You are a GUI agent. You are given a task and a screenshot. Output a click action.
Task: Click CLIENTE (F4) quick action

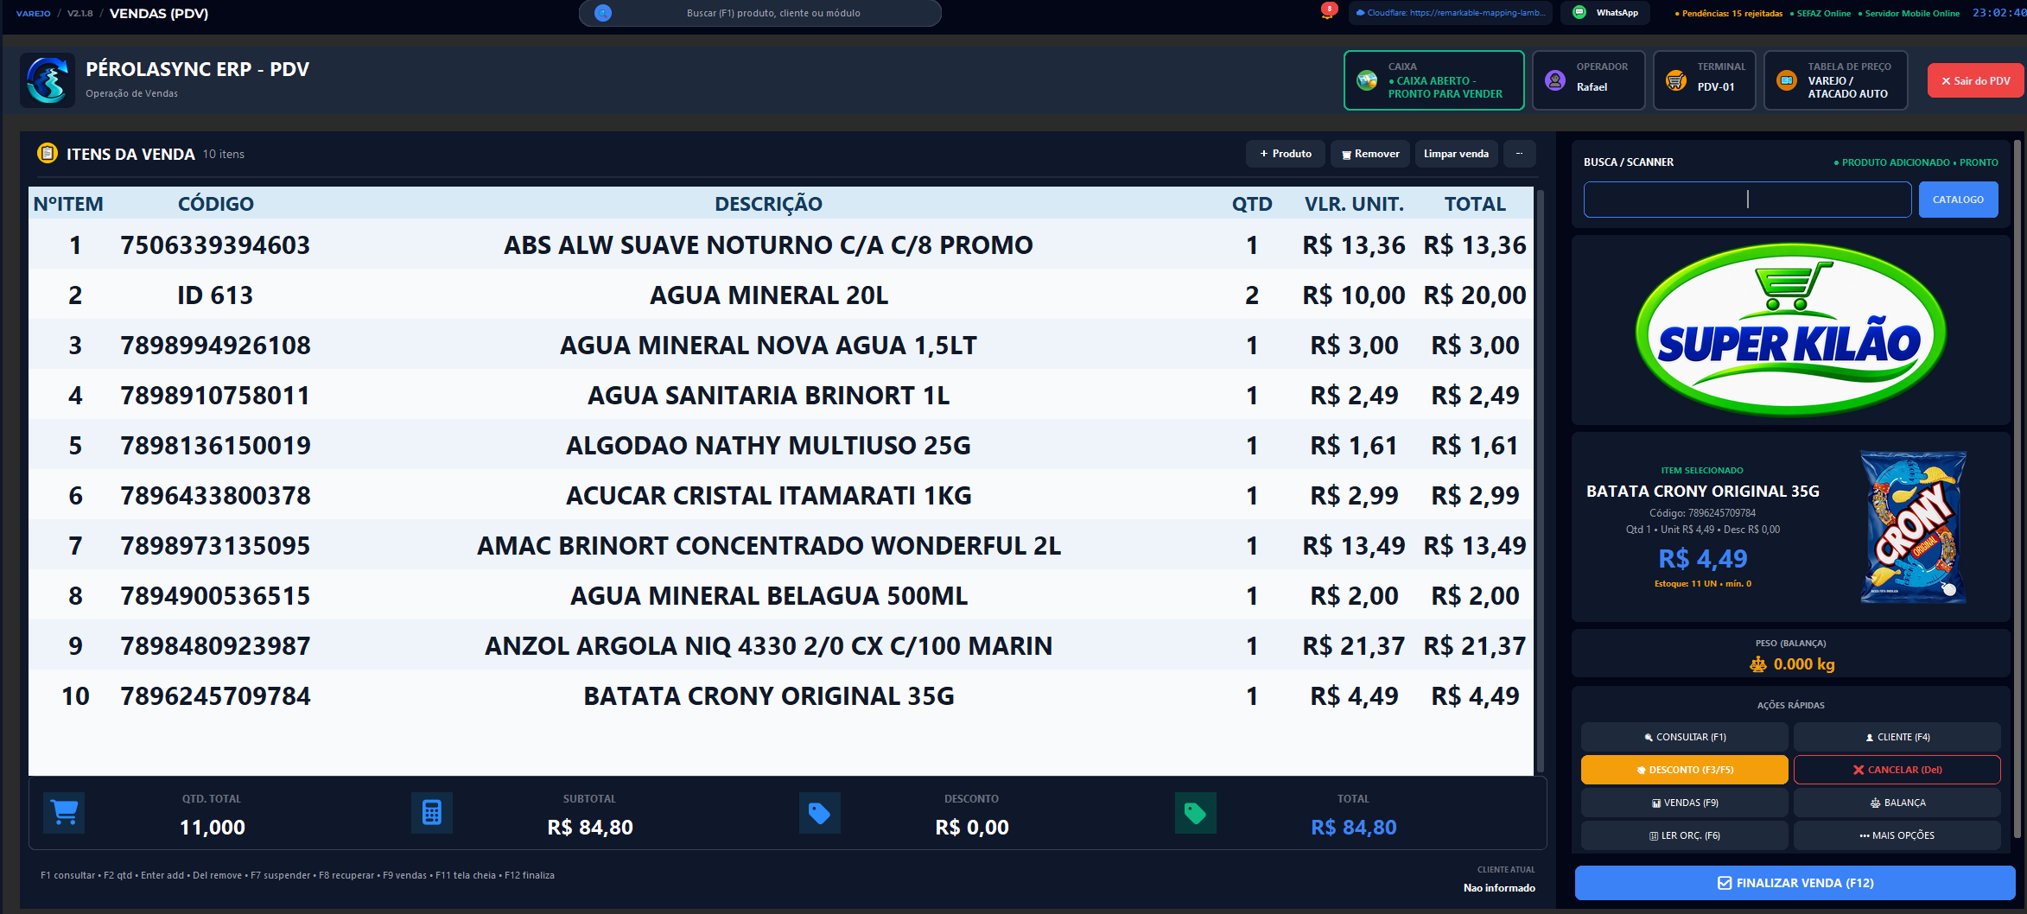click(x=1897, y=737)
